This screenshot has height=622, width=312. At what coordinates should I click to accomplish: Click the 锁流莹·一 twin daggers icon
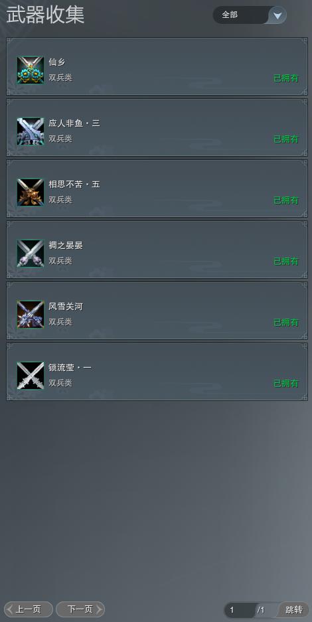tap(31, 376)
